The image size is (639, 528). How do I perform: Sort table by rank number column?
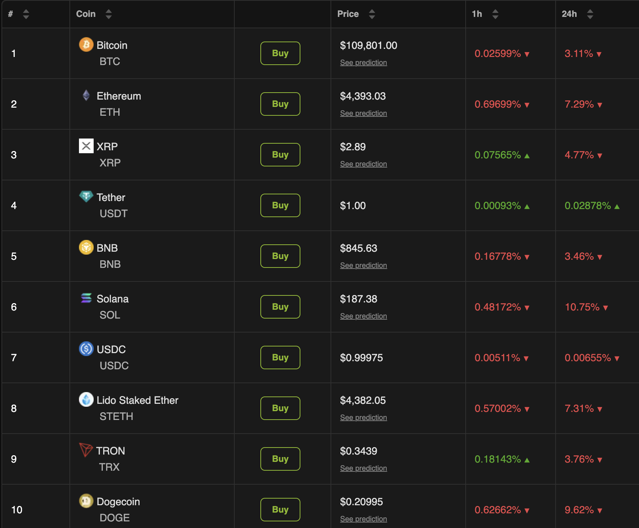pos(26,14)
